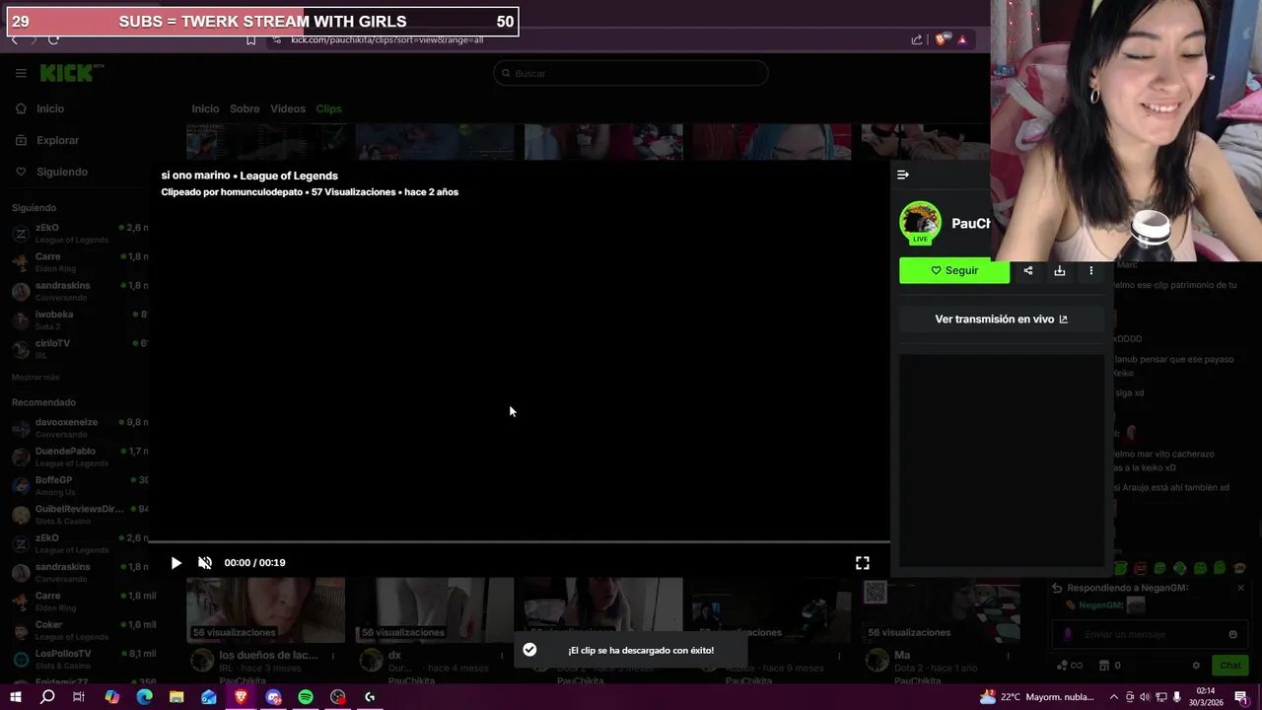The image size is (1262, 710).
Task: Open the 'dx' clip thumbnail
Action: (434, 610)
